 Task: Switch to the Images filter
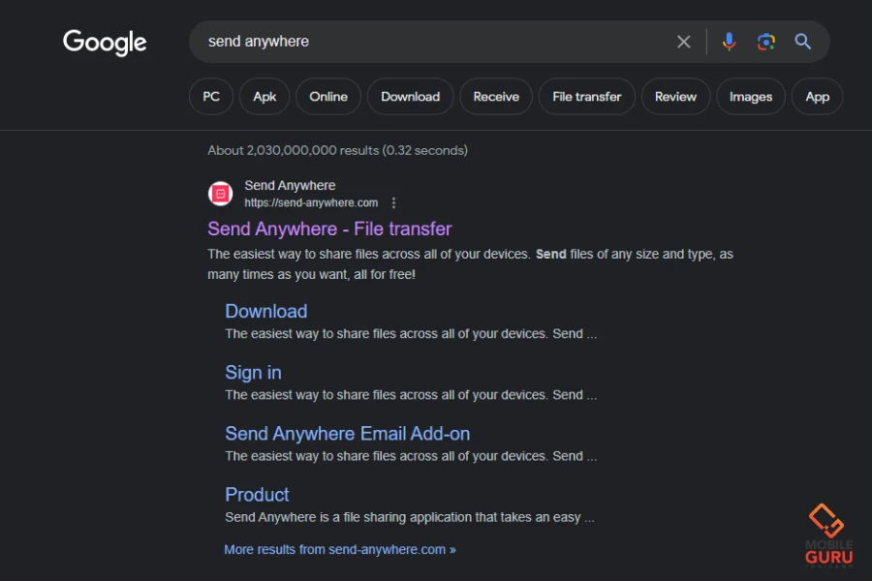coord(750,97)
